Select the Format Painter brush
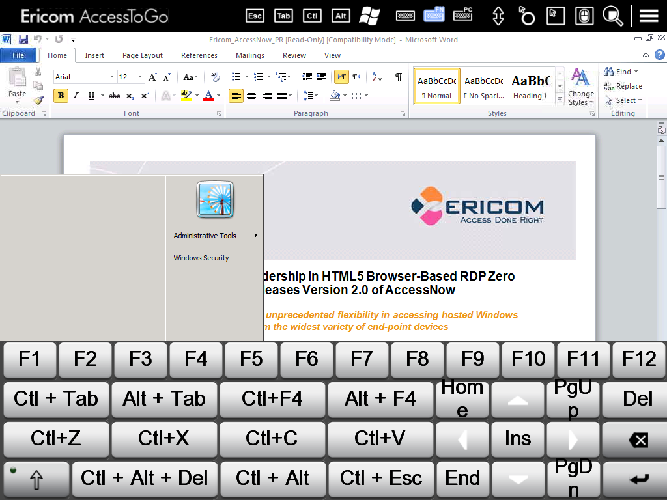The image size is (667, 500). click(x=38, y=100)
